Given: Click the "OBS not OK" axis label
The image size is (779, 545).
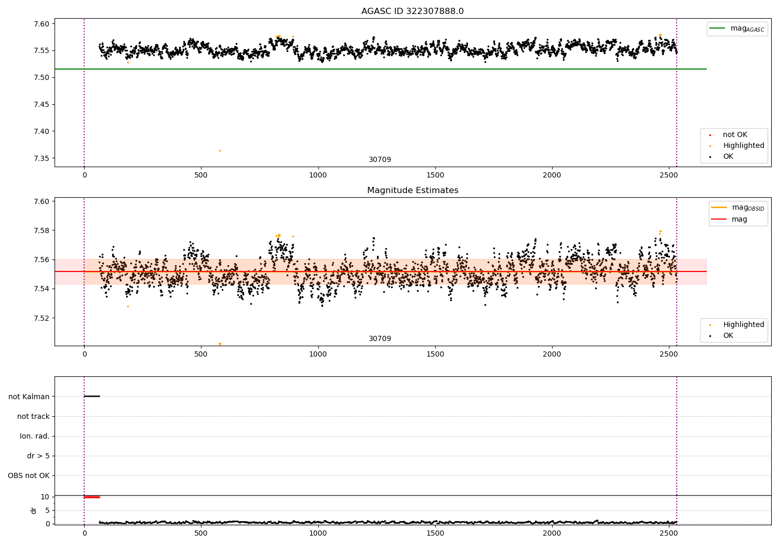Looking at the screenshot, I should tap(29, 475).
